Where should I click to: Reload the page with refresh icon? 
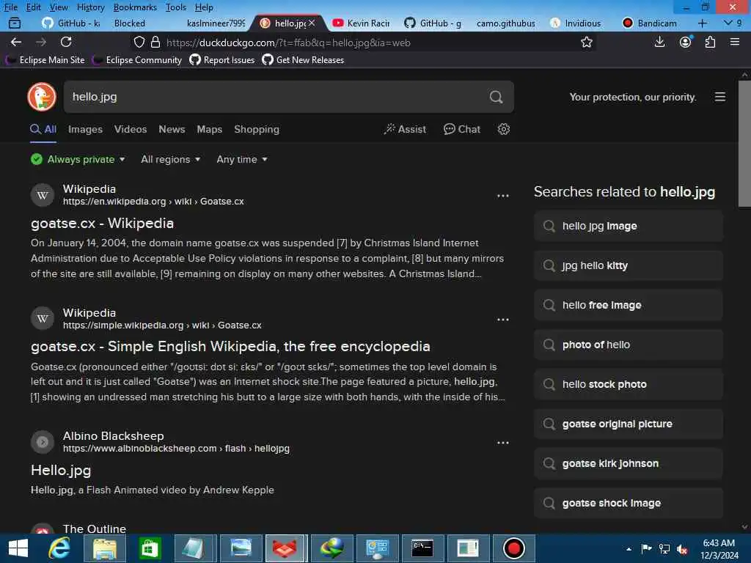click(66, 42)
